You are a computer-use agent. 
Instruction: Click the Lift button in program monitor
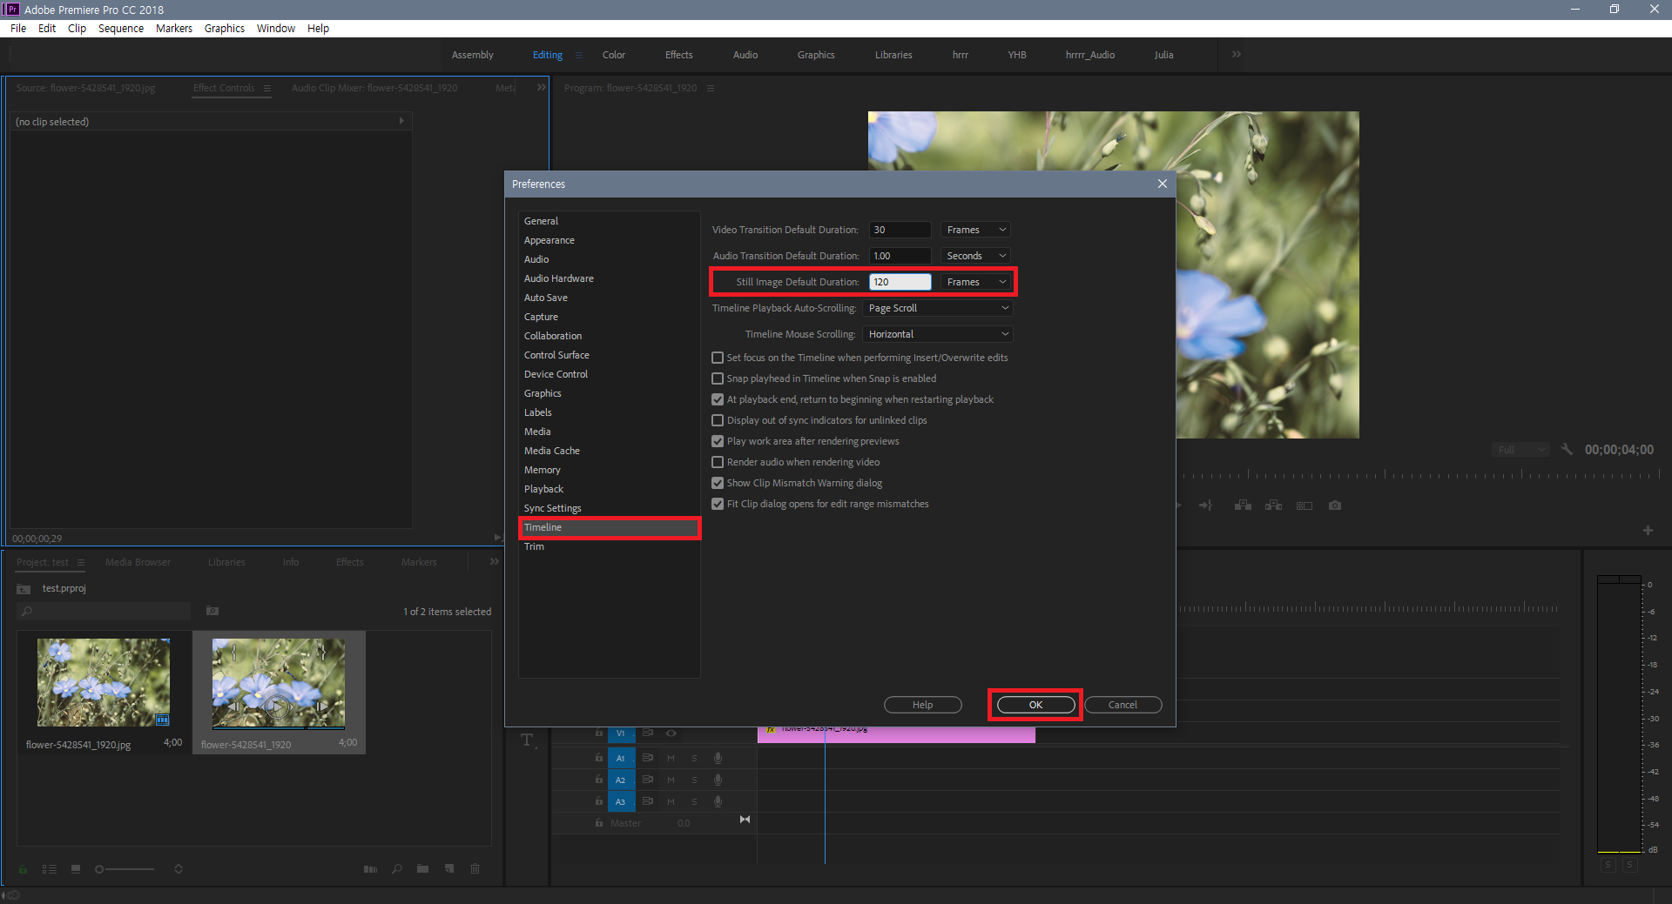(1243, 506)
